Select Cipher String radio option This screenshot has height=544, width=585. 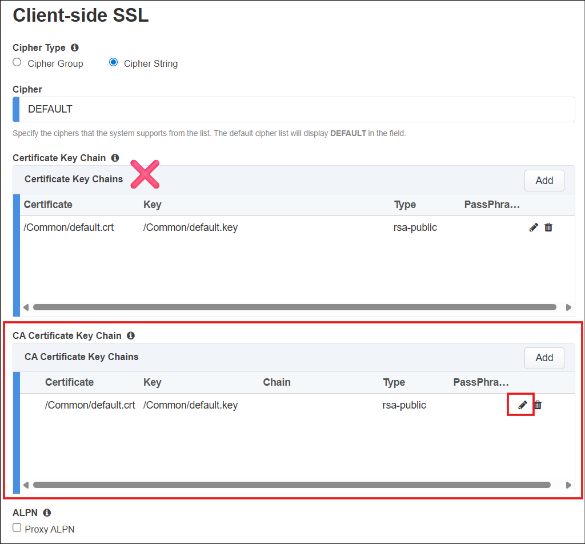click(x=114, y=62)
